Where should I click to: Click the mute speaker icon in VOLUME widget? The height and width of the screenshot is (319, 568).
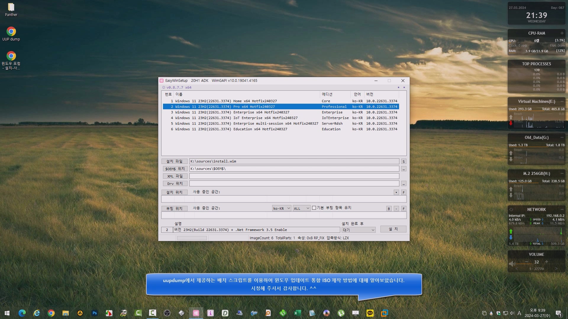pos(512,263)
